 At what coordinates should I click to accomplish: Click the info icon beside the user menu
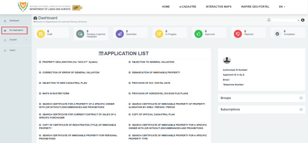click(x=303, y=20)
